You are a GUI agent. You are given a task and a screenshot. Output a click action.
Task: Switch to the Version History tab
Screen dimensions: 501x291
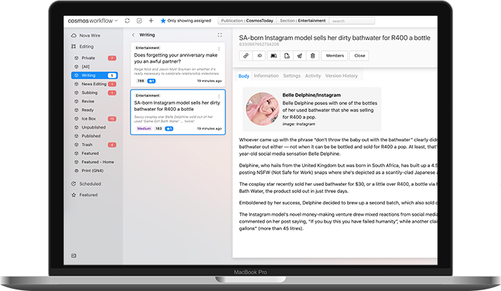coord(341,76)
